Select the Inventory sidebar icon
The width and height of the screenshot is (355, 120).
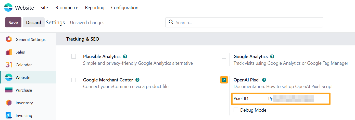click(x=9, y=103)
